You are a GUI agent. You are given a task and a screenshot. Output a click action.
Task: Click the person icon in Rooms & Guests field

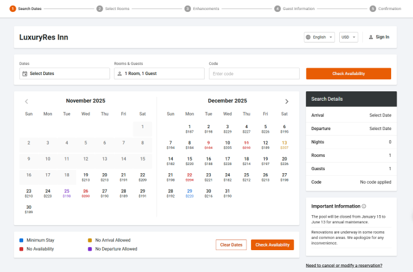[120, 74]
